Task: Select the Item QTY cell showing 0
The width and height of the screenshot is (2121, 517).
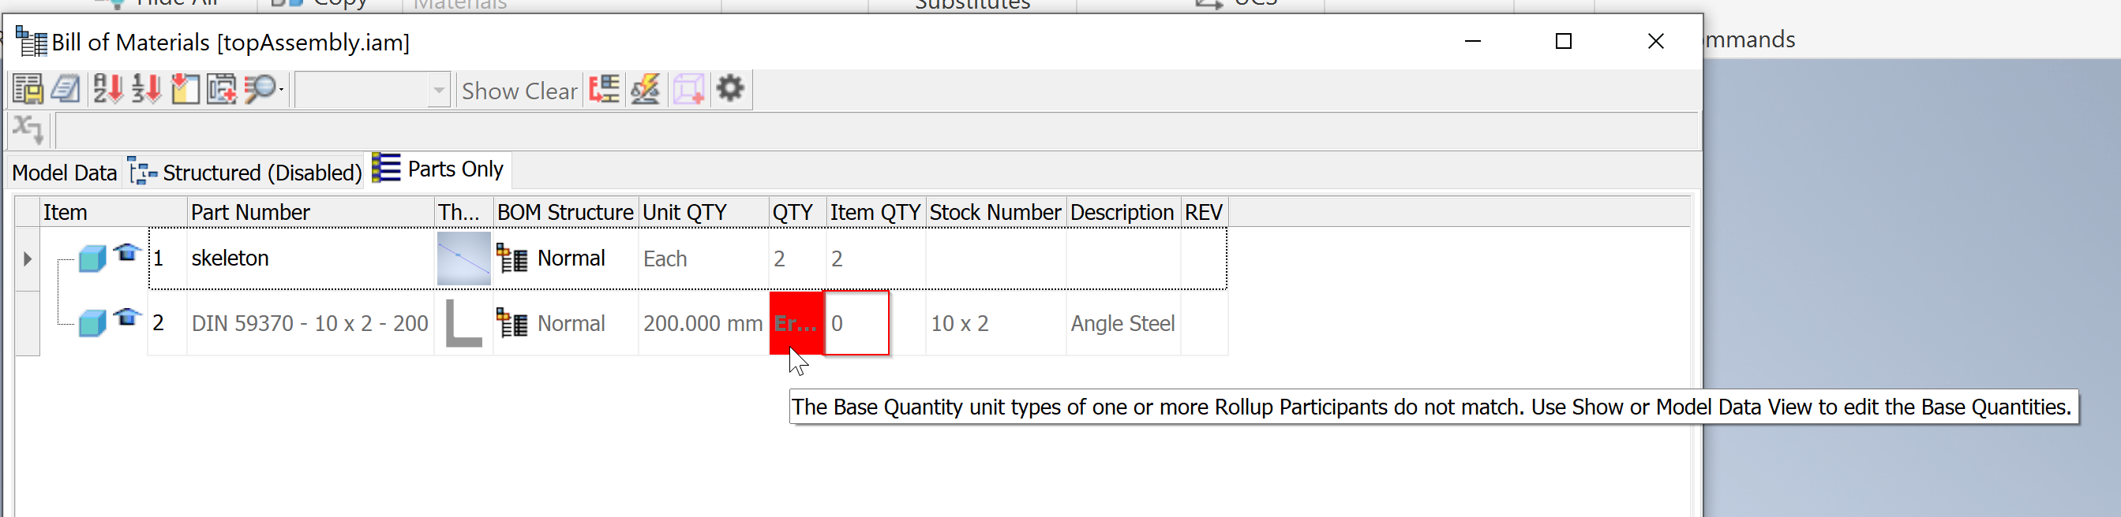Action: point(856,323)
